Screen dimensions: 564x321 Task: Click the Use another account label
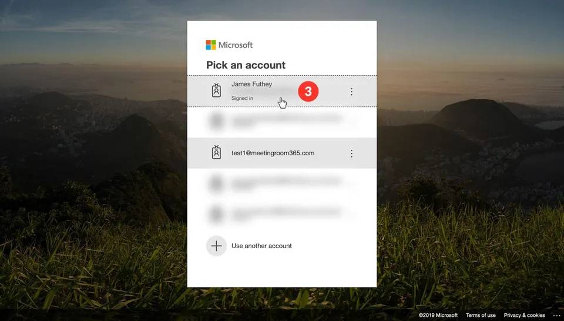(x=261, y=246)
